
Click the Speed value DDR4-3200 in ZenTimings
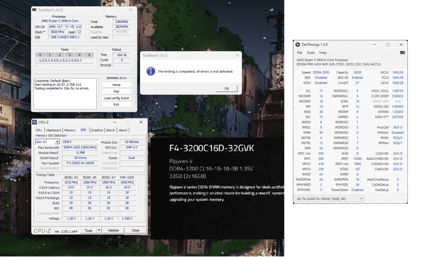pyautogui.click(x=321, y=73)
